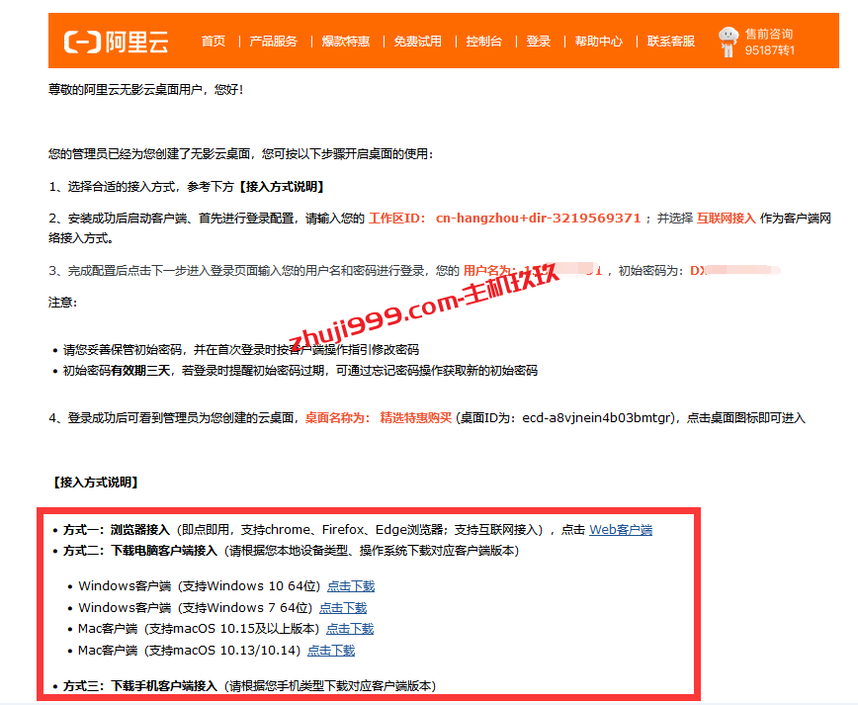This screenshot has width=858, height=705.
Task: Go to 爆款特惠 in header
Action: (346, 42)
